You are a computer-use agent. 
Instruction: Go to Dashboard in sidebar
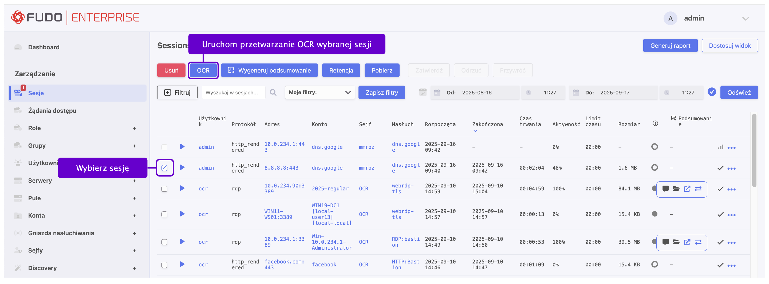(44, 47)
